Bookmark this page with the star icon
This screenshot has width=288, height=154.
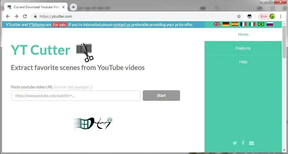click(x=239, y=16)
